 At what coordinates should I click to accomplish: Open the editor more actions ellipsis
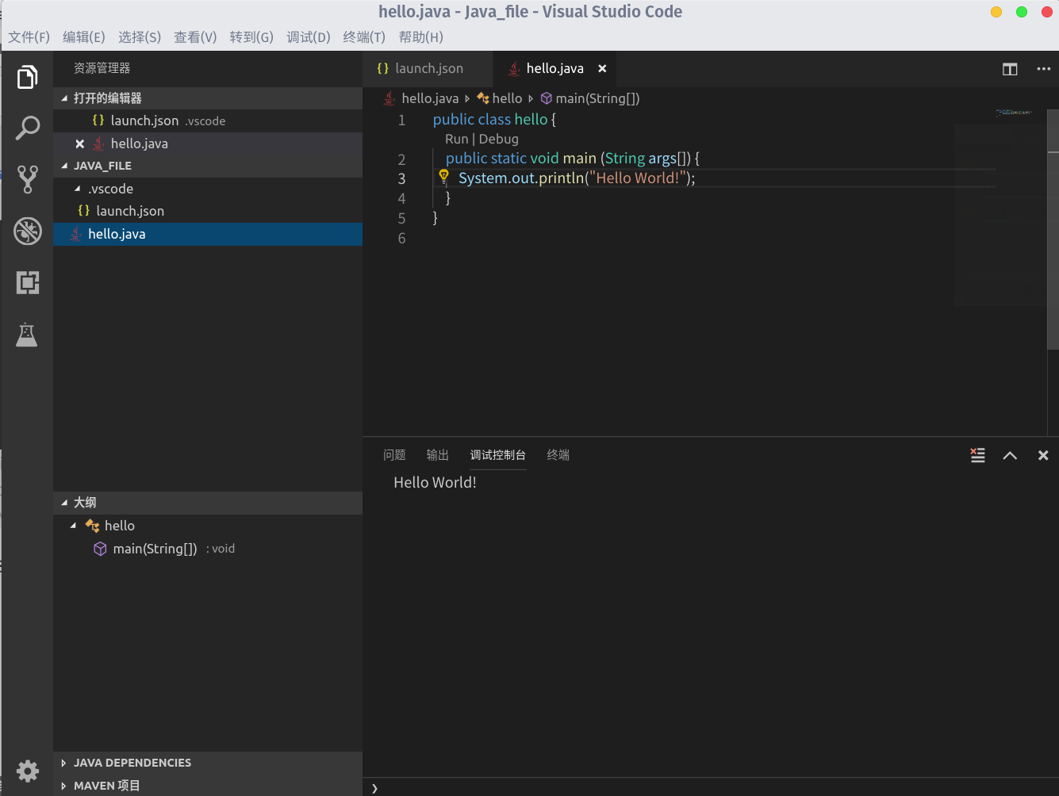1044,69
